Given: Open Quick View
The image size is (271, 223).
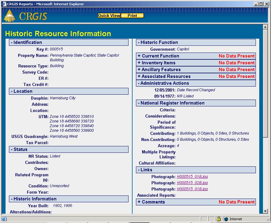Looking at the screenshot, I should tap(109, 15).
